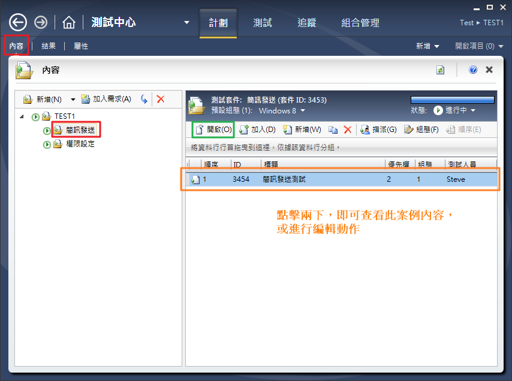
Task: Select the TEST1 root node
Action: coord(65,116)
